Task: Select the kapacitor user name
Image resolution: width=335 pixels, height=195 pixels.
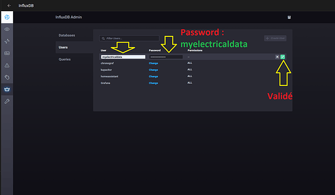Action: [x=106, y=70]
